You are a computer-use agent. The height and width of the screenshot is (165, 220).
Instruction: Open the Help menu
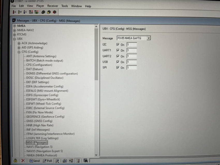(x=88, y=6)
